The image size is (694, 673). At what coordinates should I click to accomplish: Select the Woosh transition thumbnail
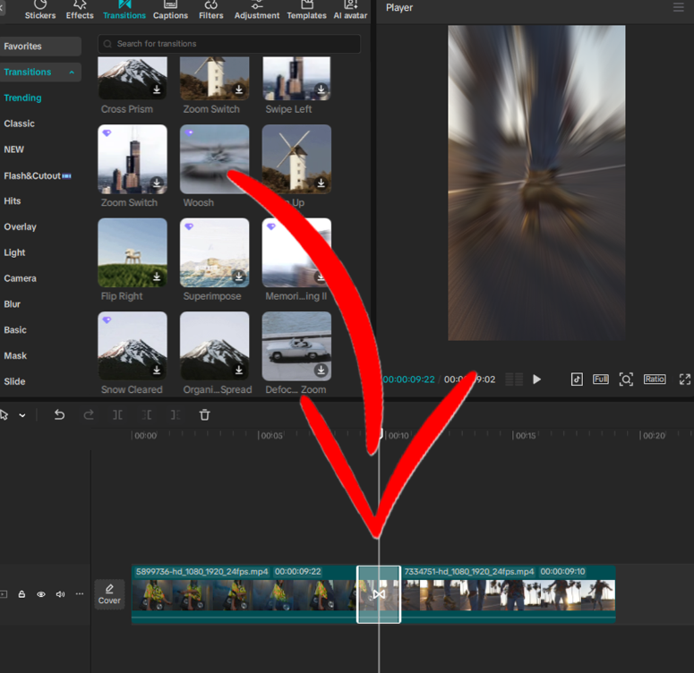(x=214, y=158)
